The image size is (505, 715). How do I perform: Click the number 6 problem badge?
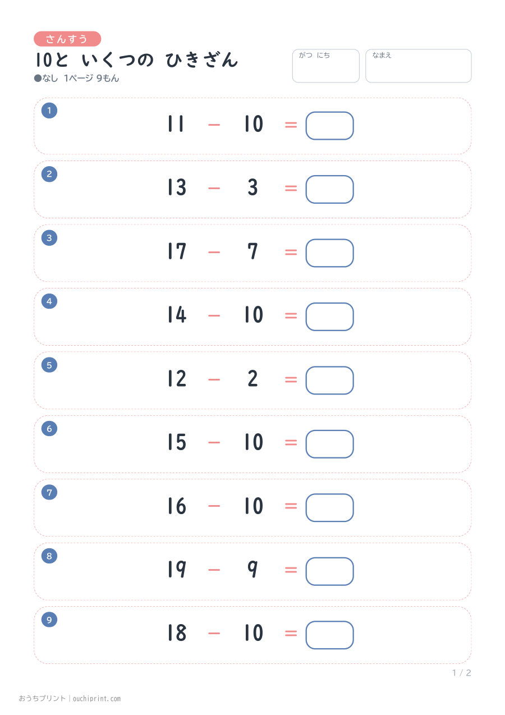[49, 429]
